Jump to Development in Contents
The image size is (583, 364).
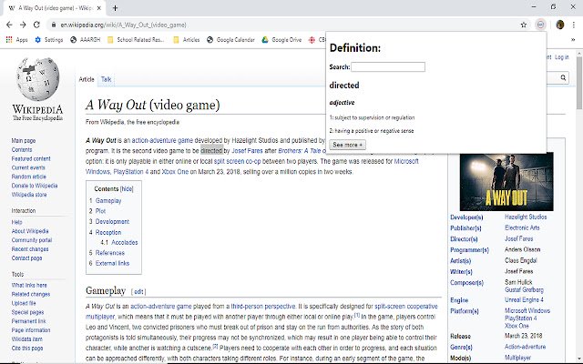pyautogui.click(x=112, y=221)
